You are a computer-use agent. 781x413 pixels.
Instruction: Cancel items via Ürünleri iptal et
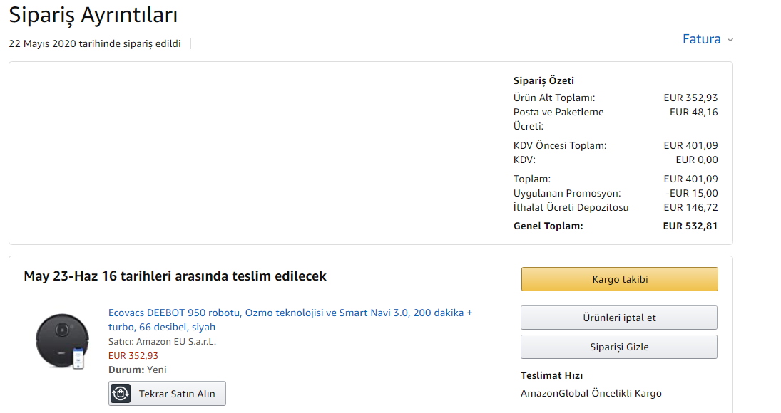click(x=619, y=318)
